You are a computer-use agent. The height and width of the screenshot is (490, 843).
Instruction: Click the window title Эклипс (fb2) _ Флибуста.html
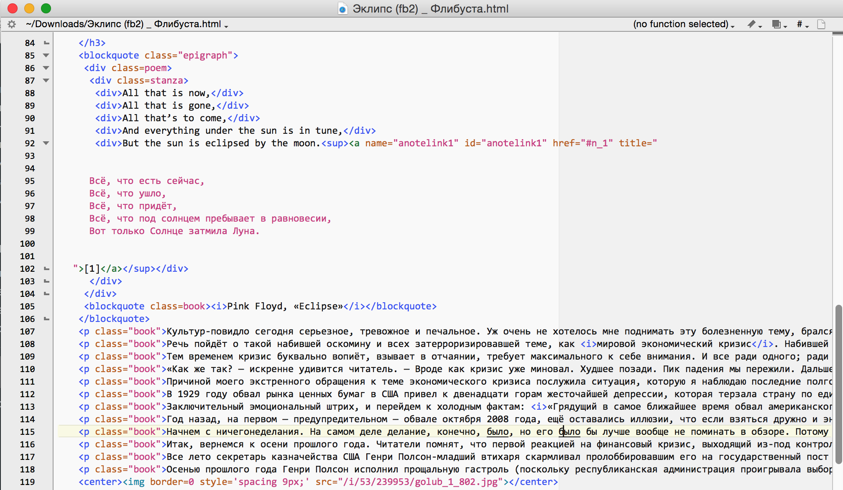click(x=430, y=9)
